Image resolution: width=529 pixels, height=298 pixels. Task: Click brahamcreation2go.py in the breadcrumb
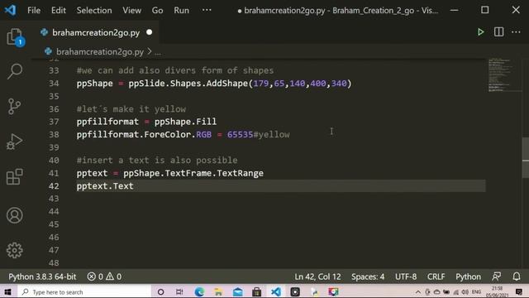[100, 51]
